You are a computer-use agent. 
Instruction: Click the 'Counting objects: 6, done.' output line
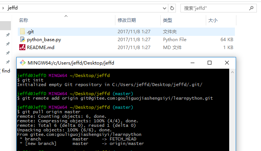coord(62,116)
